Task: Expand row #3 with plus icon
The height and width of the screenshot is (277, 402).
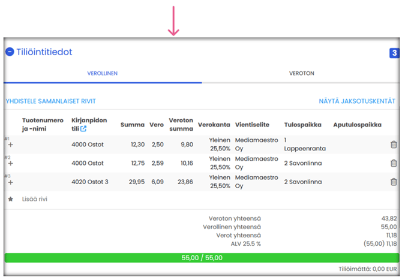Action: [x=10, y=182]
